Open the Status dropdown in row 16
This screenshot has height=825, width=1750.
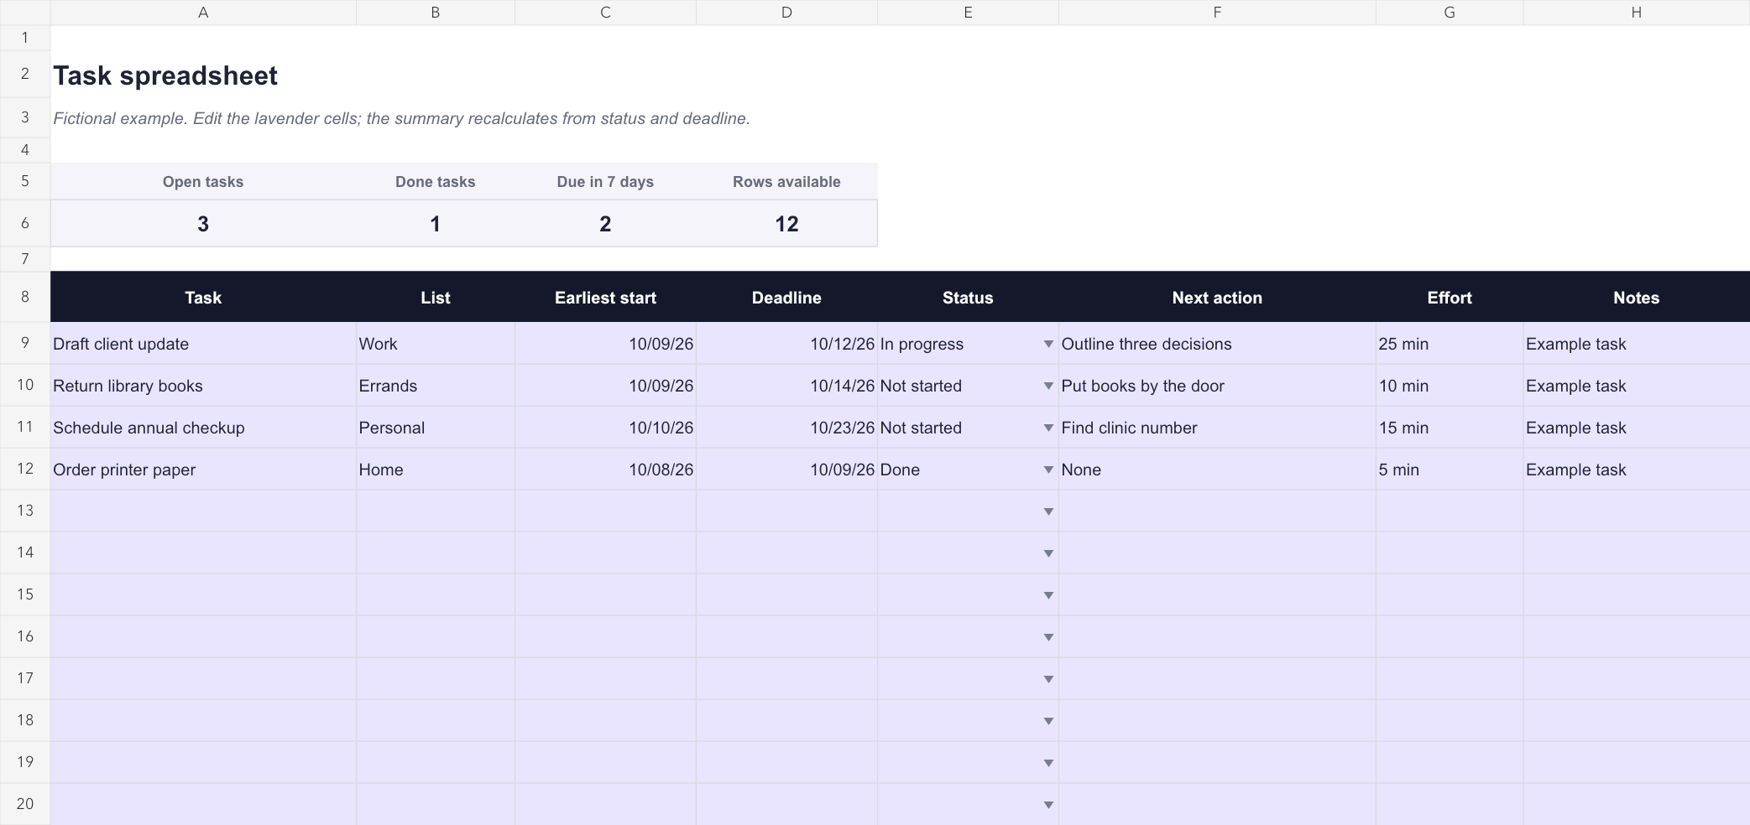pos(1048,637)
